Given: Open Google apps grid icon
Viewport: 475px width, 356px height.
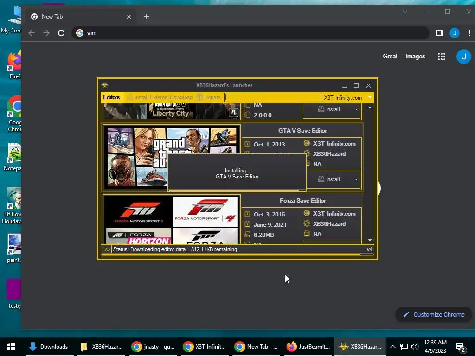Looking at the screenshot, I should (442, 56).
